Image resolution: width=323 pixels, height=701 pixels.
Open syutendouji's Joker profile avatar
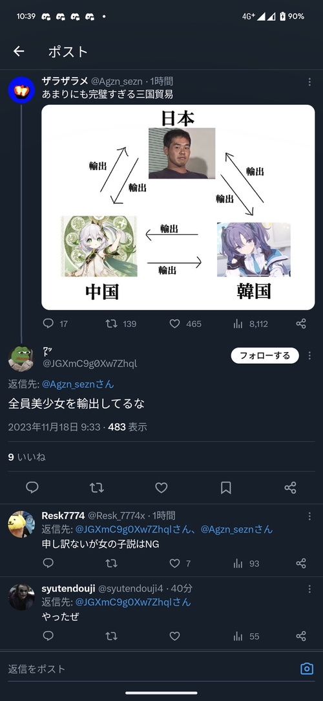coord(21,597)
